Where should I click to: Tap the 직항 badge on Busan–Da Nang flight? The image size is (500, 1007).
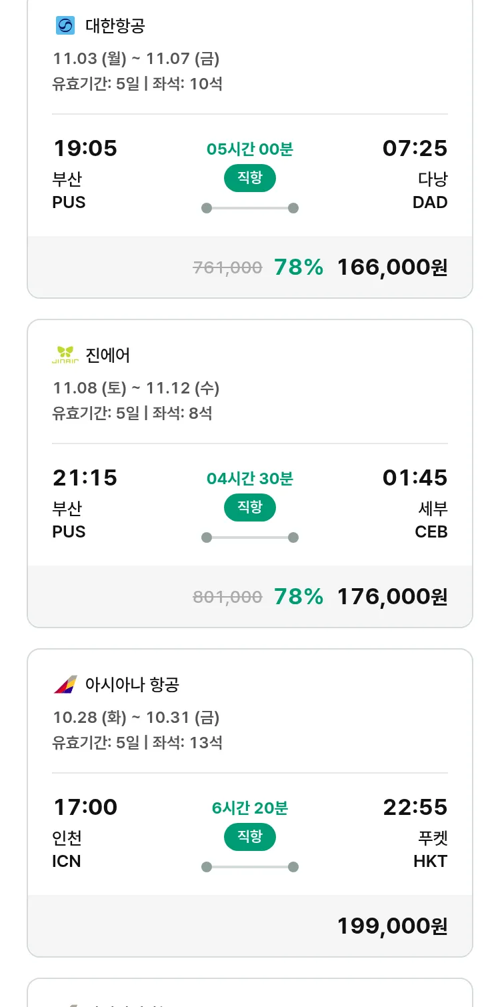tap(250, 178)
